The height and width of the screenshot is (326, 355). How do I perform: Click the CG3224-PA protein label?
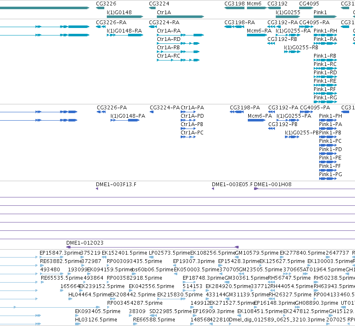point(165,108)
